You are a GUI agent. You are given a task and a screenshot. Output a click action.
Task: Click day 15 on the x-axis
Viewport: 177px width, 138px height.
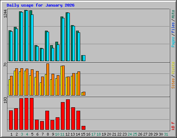(83, 134)
